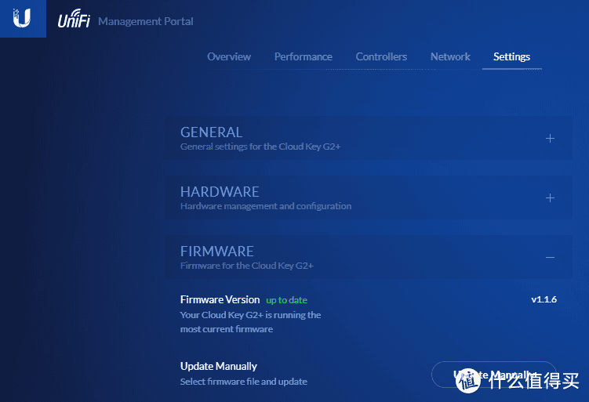Click the GENERAL section heading
This screenshot has height=402, width=589.
[211, 132]
